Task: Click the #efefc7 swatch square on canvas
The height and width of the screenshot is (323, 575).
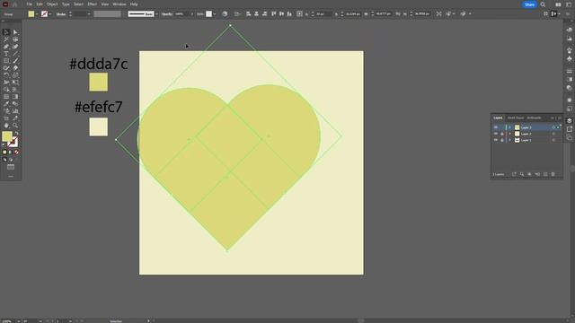Action: (x=99, y=127)
